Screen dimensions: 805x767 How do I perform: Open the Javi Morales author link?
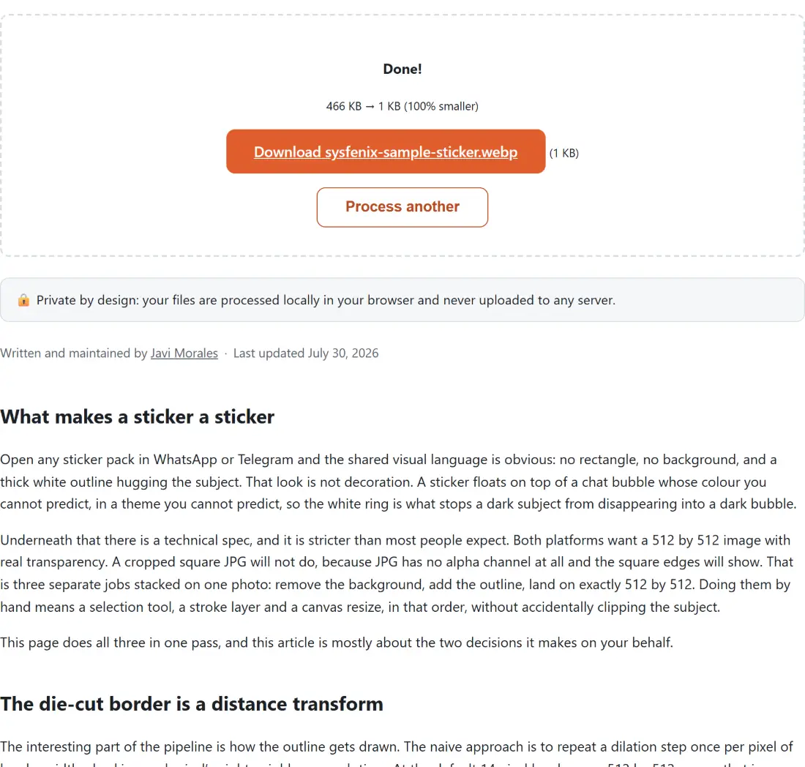pos(184,353)
